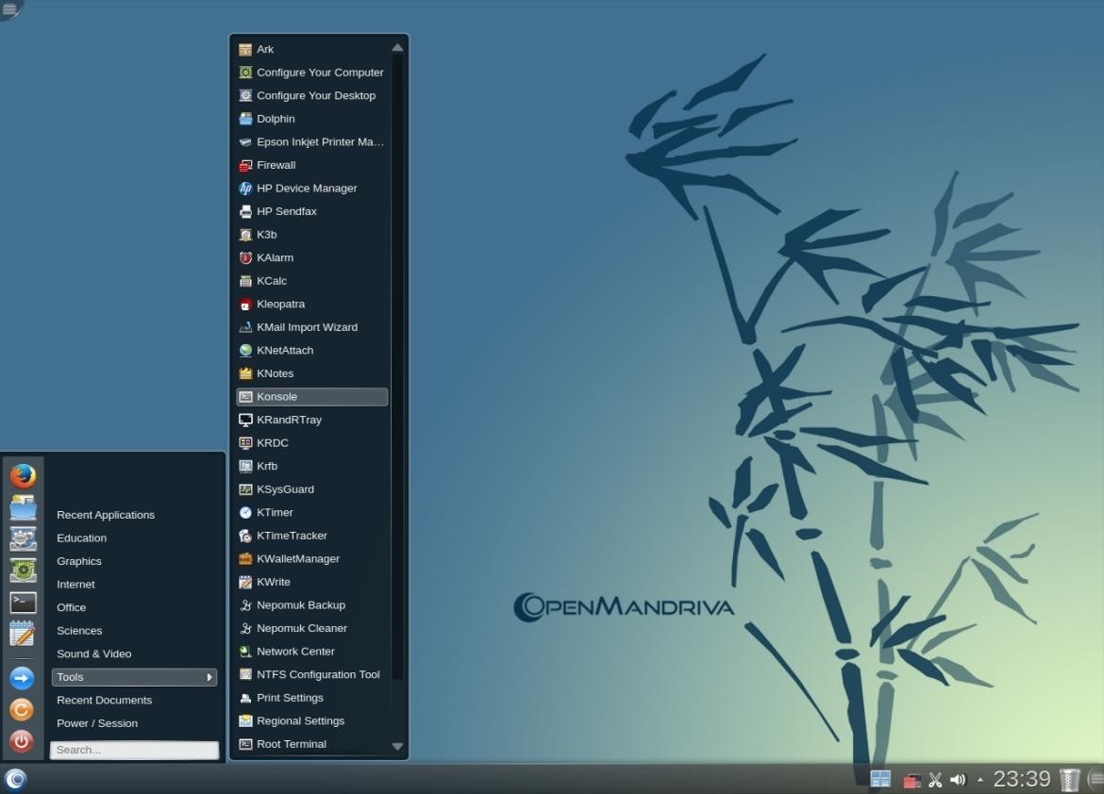Open the Sciences category
The image size is (1104, 794).
pyautogui.click(x=79, y=631)
